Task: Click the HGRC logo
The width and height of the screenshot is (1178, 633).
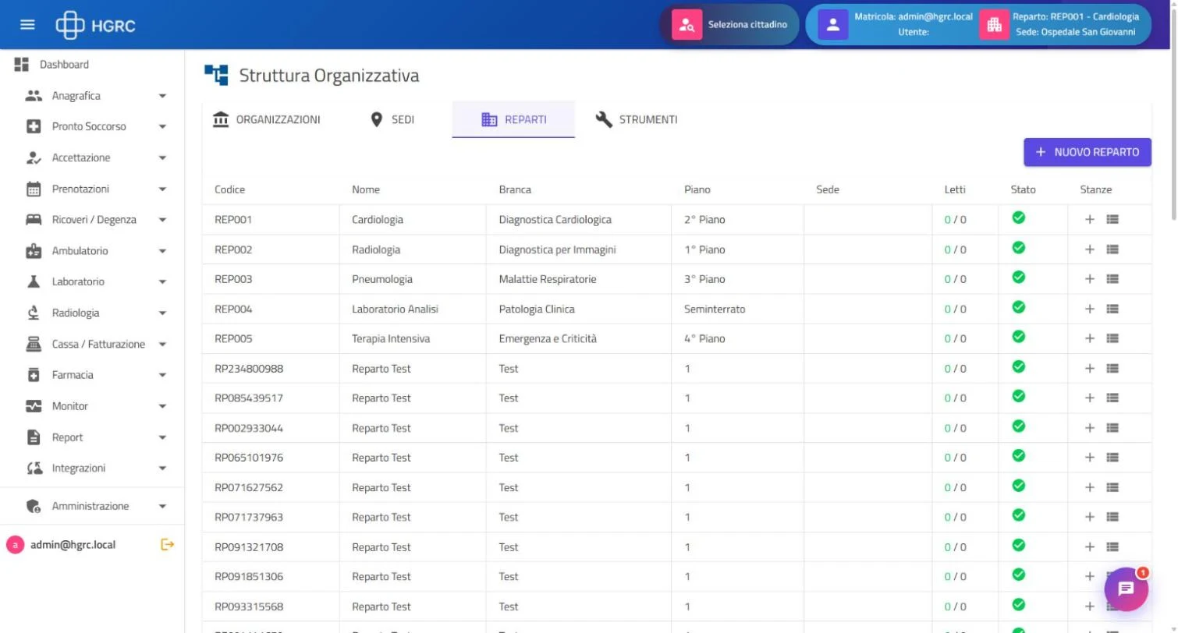Action: pyautogui.click(x=95, y=25)
